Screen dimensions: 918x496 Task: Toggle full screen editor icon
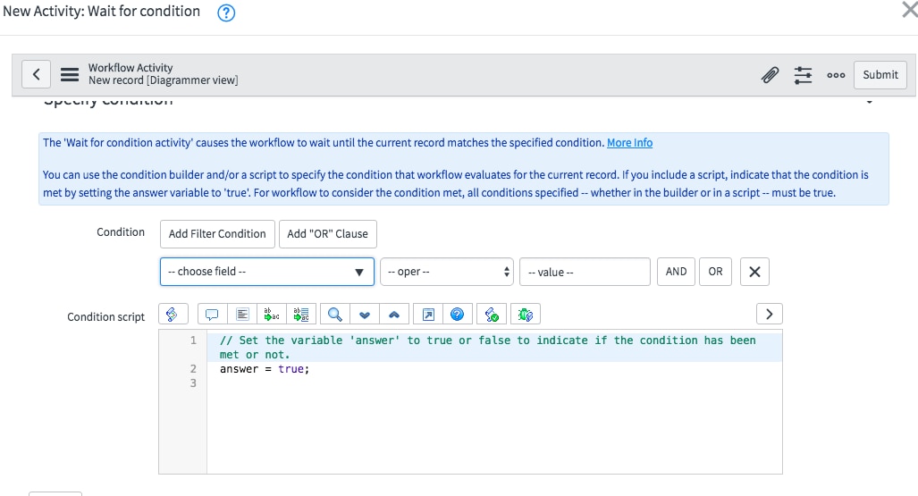[428, 315]
